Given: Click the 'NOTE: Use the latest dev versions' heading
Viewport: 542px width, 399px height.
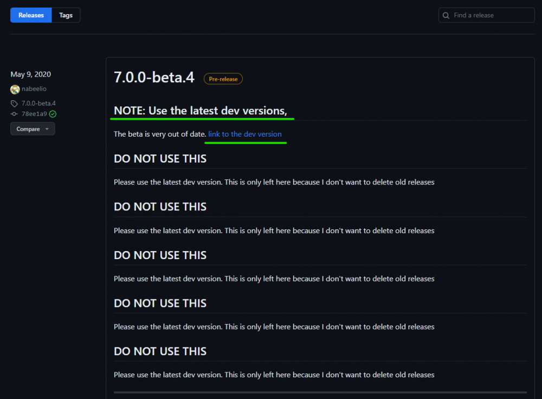Looking at the screenshot, I should click(x=200, y=111).
